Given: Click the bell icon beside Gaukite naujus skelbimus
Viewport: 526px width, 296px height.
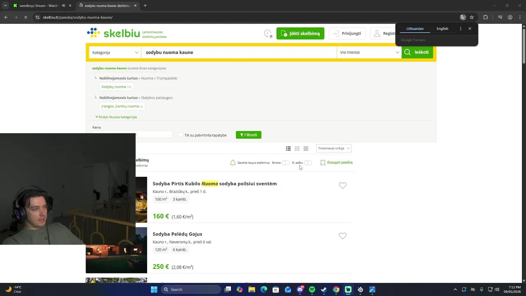Looking at the screenshot, I should pos(233,162).
